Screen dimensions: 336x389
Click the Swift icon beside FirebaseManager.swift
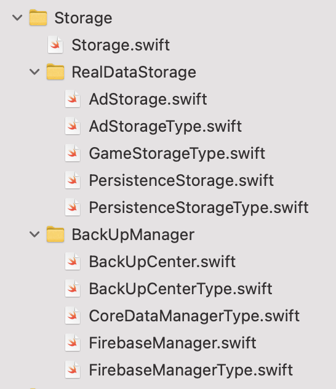(73, 343)
